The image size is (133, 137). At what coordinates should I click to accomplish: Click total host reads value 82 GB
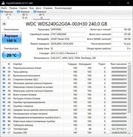pos(121,29)
